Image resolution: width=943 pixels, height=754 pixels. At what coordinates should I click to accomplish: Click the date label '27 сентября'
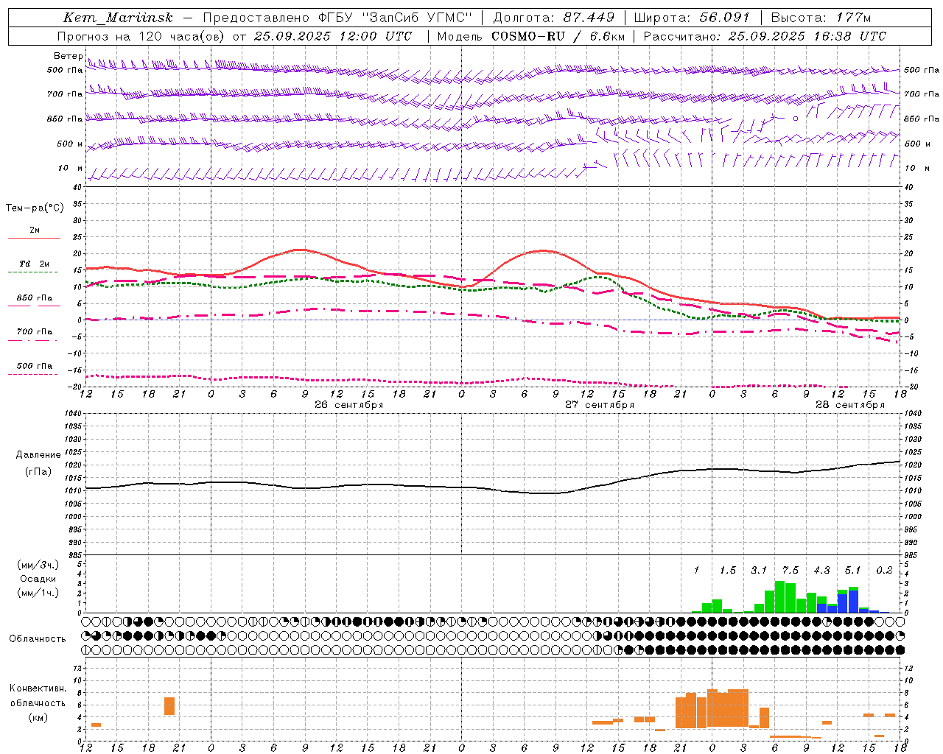pyautogui.click(x=599, y=405)
